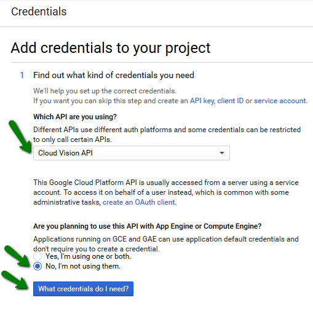Viewport: 313px width, 311px height.
Task: Click the green arrow beside the blue button
Action: click(15, 280)
